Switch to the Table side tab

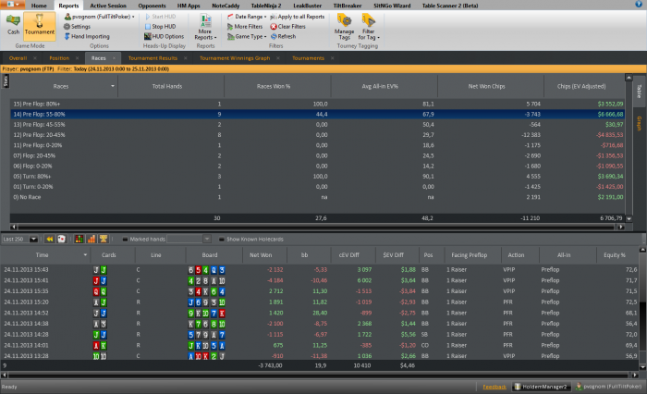[x=640, y=91]
